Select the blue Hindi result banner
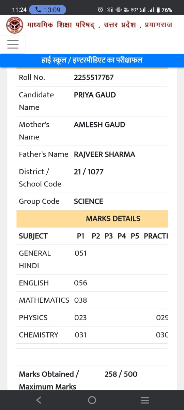The width and height of the screenshot is (184, 410). 92,60
